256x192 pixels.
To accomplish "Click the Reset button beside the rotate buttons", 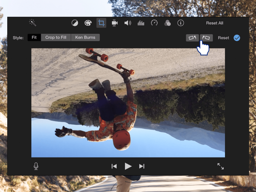I will (x=223, y=38).
